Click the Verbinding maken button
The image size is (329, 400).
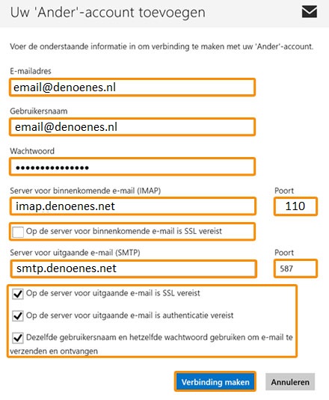pyautogui.click(x=215, y=381)
